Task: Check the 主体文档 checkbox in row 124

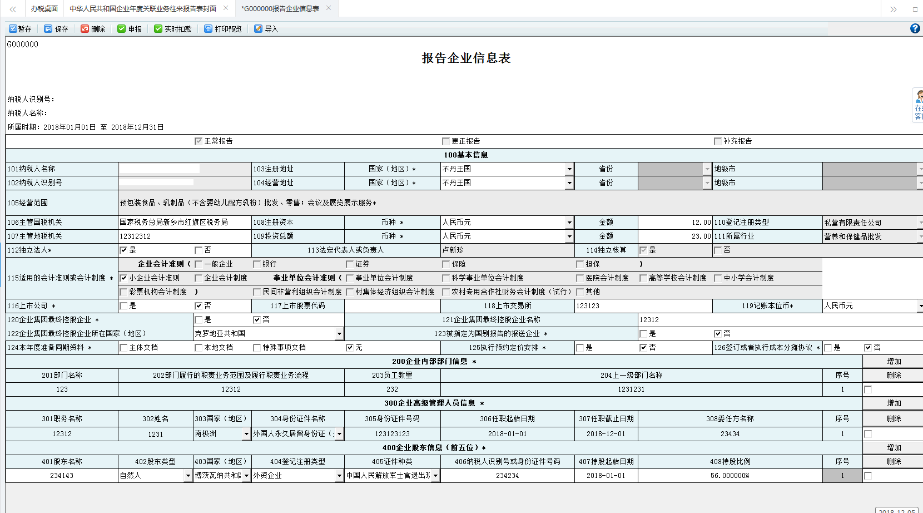Action: (124, 347)
